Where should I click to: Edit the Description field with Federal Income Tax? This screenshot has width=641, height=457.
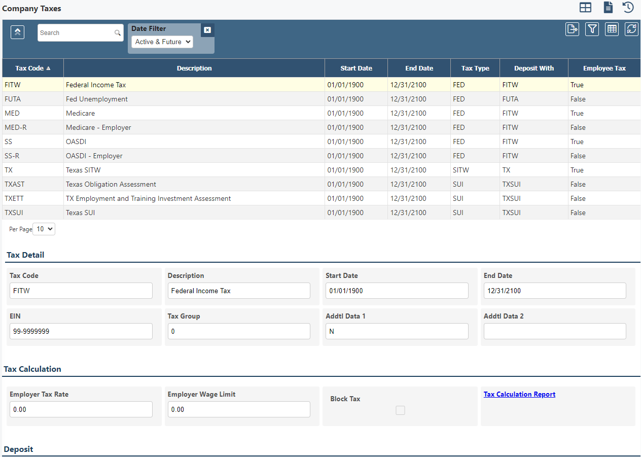point(239,291)
